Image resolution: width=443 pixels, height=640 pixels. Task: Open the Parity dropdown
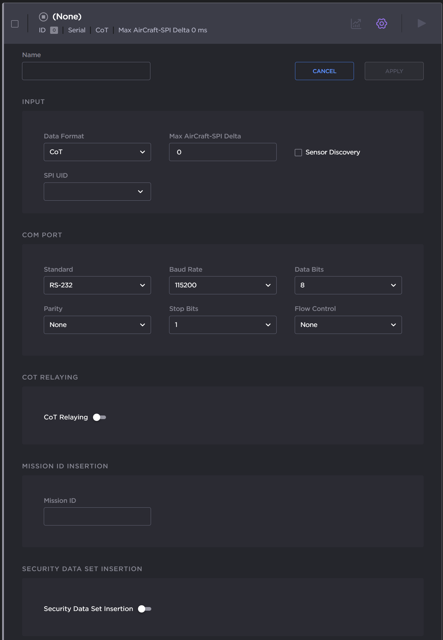pyautogui.click(x=97, y=325)
